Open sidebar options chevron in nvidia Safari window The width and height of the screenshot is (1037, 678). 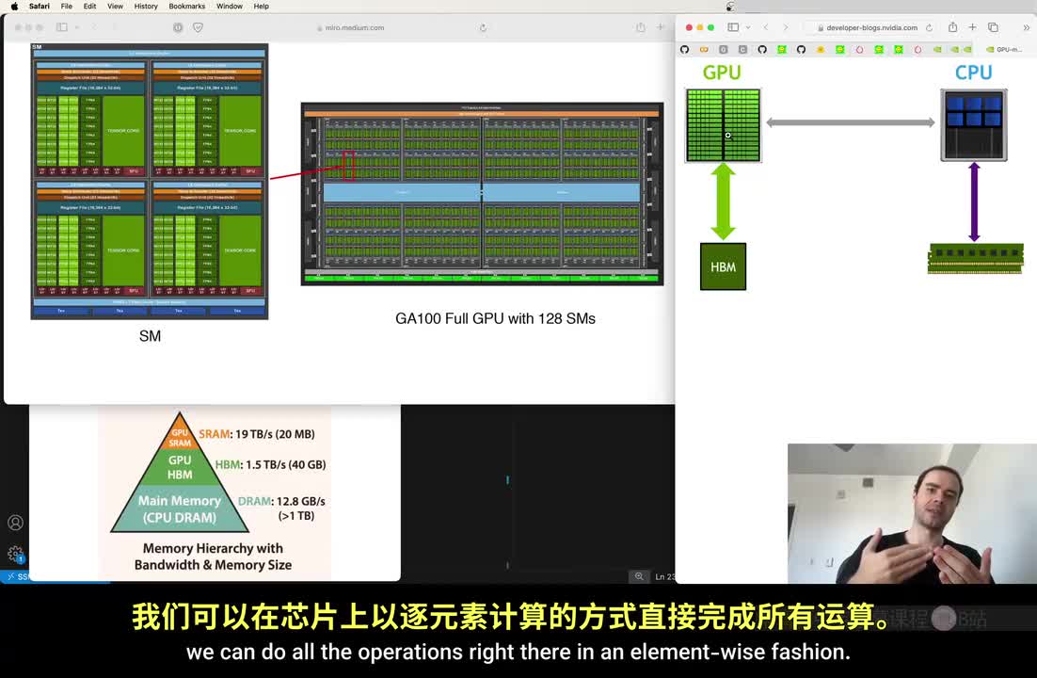tap(748, 27)
